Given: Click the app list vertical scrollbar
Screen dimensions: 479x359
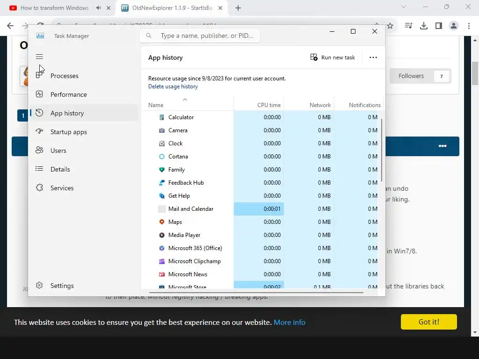Looking at the screenshot, I should click(382, 150).
